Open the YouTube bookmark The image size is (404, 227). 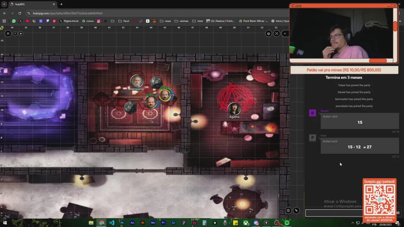pyautogui.click(x=27, y=21)
